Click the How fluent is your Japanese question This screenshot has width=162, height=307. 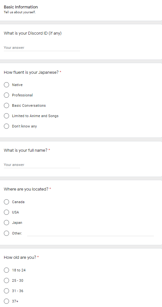(31, 72)
